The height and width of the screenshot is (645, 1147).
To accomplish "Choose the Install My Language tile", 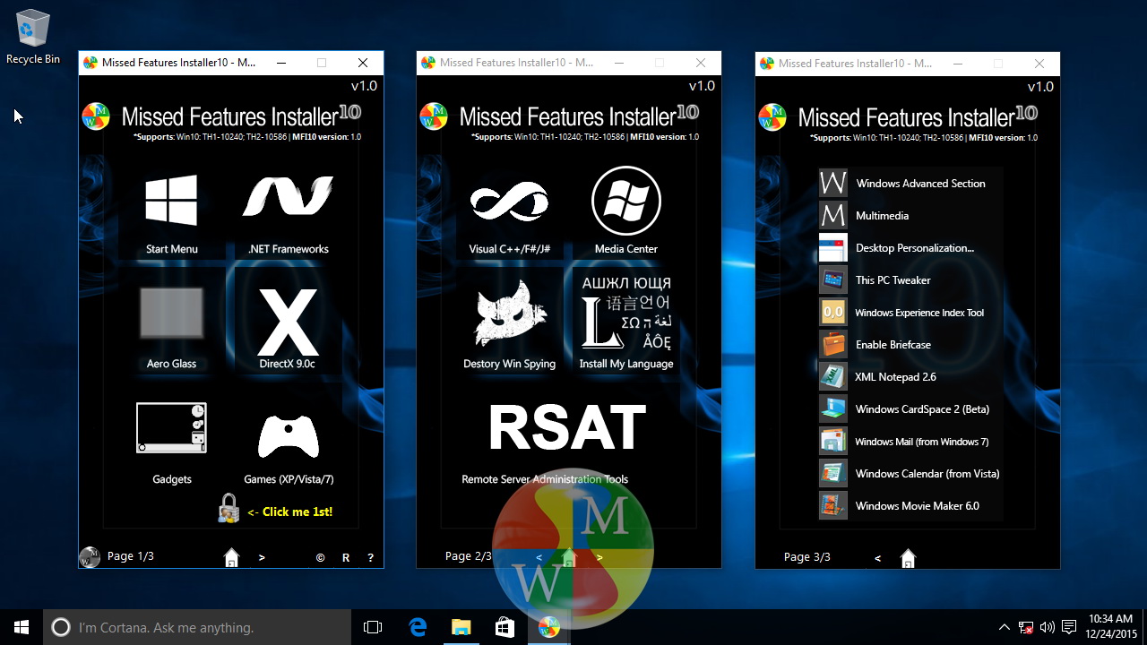I will point(626,323).
